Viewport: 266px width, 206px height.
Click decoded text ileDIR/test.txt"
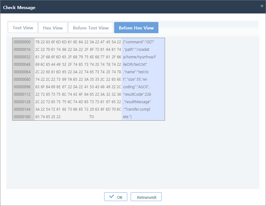point(135,64)
